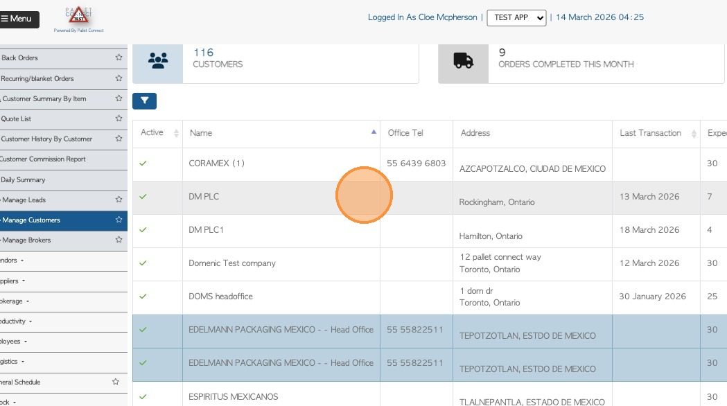727x406 pixels.
Task: Open Customer Commission Report
Action: (x=43, y=159)
